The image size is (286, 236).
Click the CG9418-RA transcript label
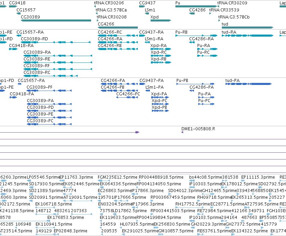pyautogui.click(x=21, y=46)
